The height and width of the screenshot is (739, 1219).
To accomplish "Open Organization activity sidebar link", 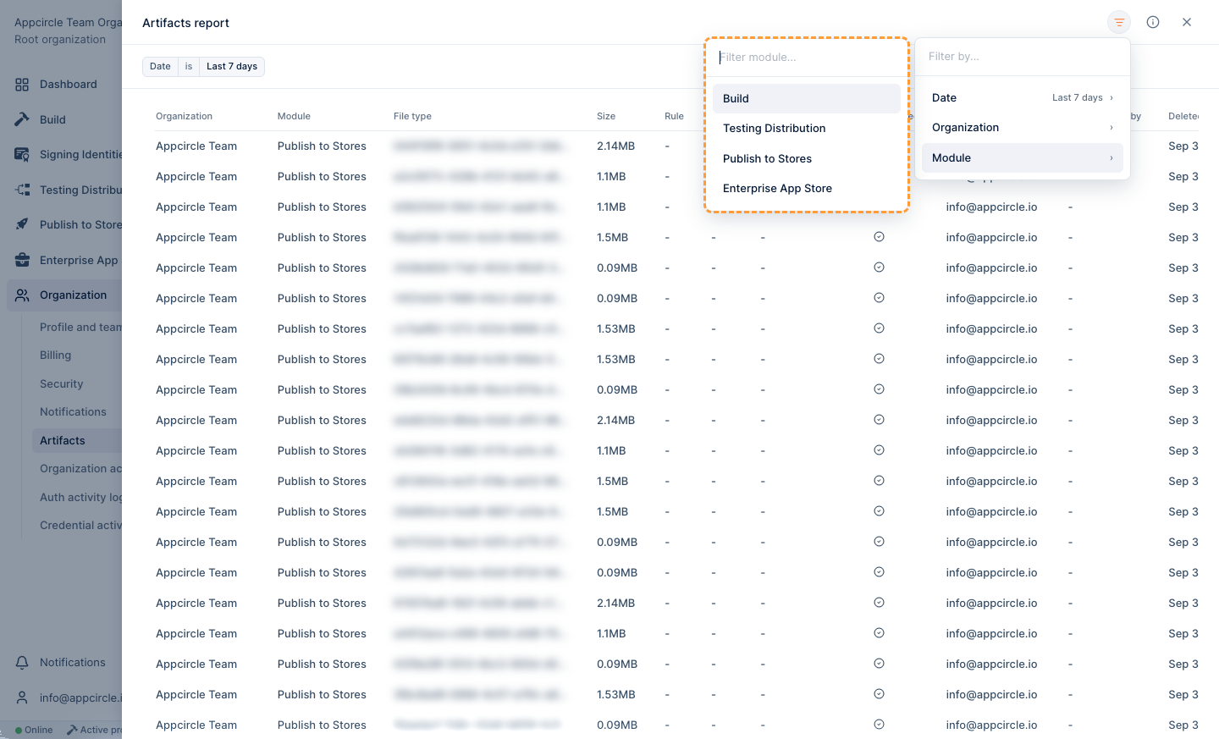I will coord(80,469).
